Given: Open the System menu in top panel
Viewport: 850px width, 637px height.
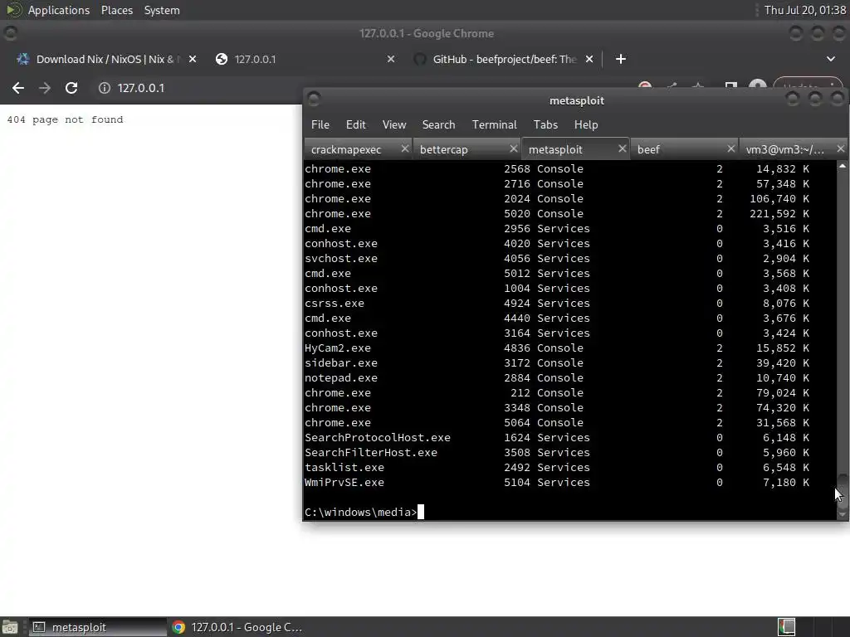Looking at the screenshot, I should 162,10.
